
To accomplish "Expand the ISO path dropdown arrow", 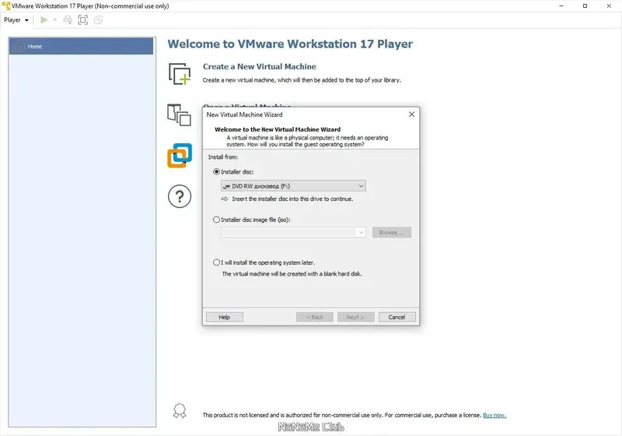I will (361, 232).
